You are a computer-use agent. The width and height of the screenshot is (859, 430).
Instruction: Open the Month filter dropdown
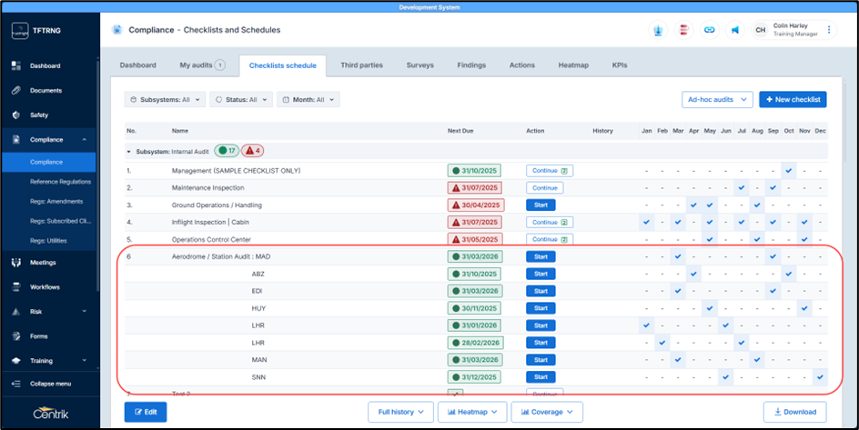308,99
